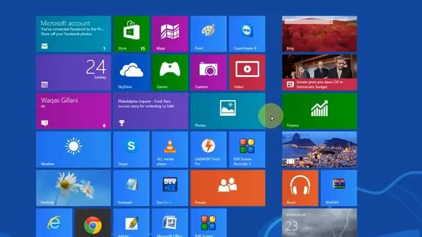The image size is (422, 237).
Task: Open the Calendar tile showing 24 Sunday
Action: tap(73, 72)
